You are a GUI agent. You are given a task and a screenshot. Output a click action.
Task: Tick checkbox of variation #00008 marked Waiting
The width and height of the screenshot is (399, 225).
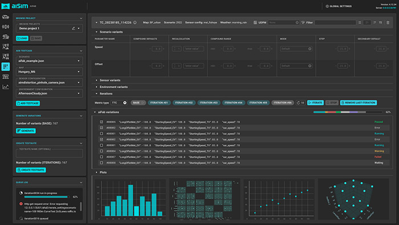101,163
